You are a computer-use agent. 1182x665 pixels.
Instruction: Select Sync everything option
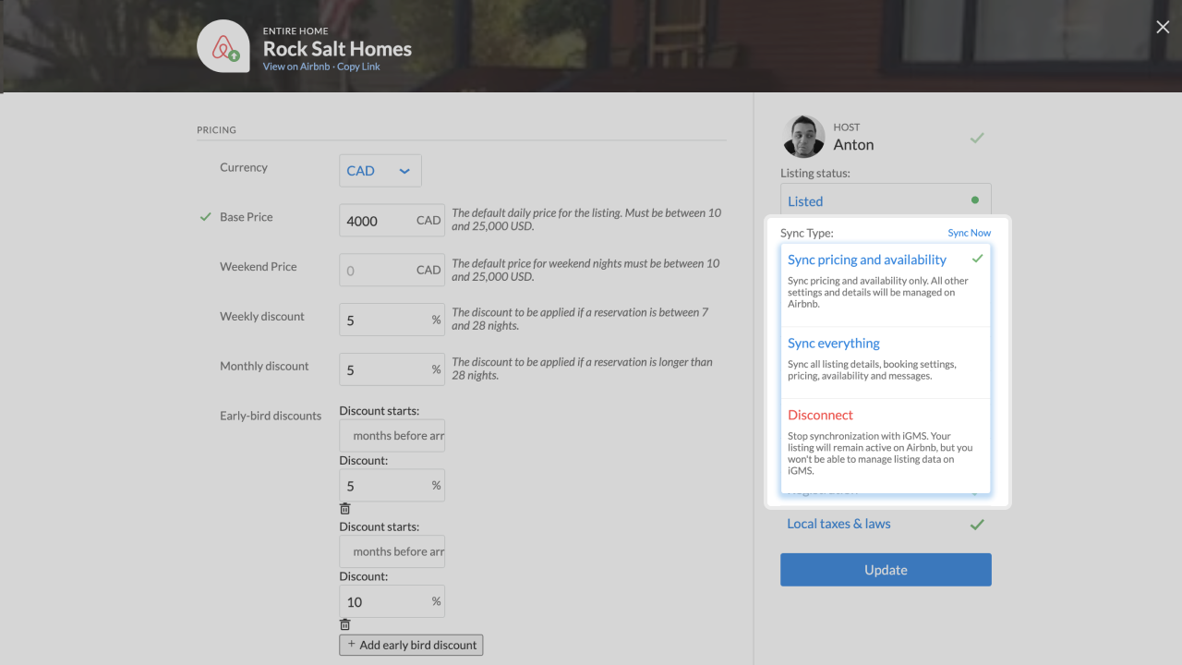tap(886, 363)
